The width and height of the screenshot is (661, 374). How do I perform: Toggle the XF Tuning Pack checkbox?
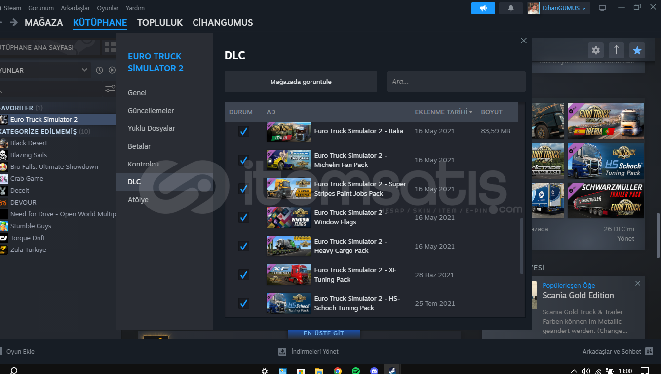[x=243, y=275]
